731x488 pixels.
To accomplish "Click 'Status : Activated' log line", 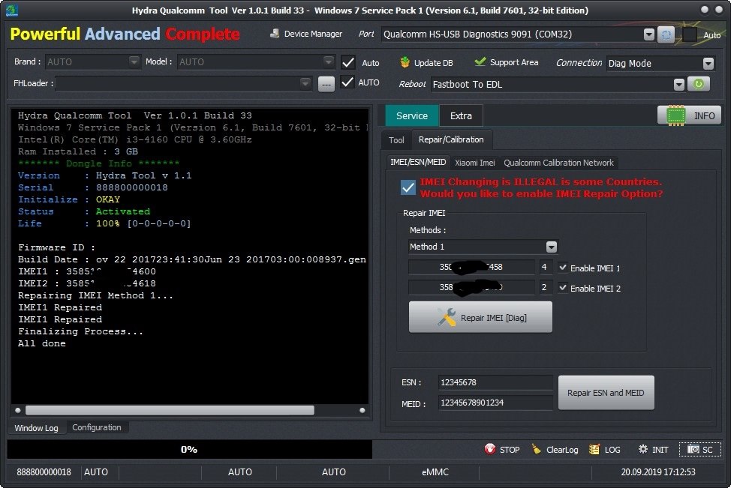I will point(84,211).
